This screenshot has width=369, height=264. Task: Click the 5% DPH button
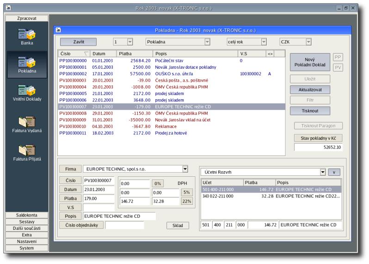(187, 192)
